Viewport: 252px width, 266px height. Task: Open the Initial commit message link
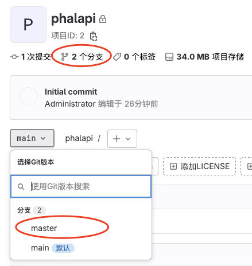tap(71, 92)
